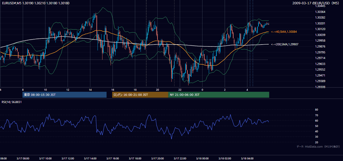Click RSI scale value 30
The height and width of the screenshot is (161, 343).
point(316,137)
